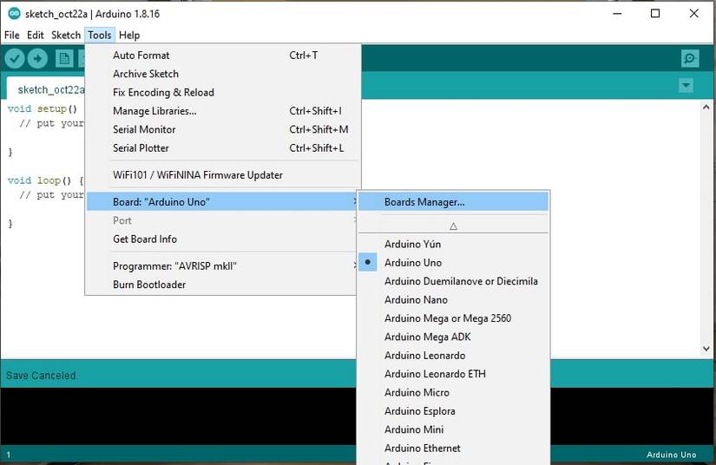Close the Tools menu
The width and height of the screenshot is (716, 465).
click(100, 36)
